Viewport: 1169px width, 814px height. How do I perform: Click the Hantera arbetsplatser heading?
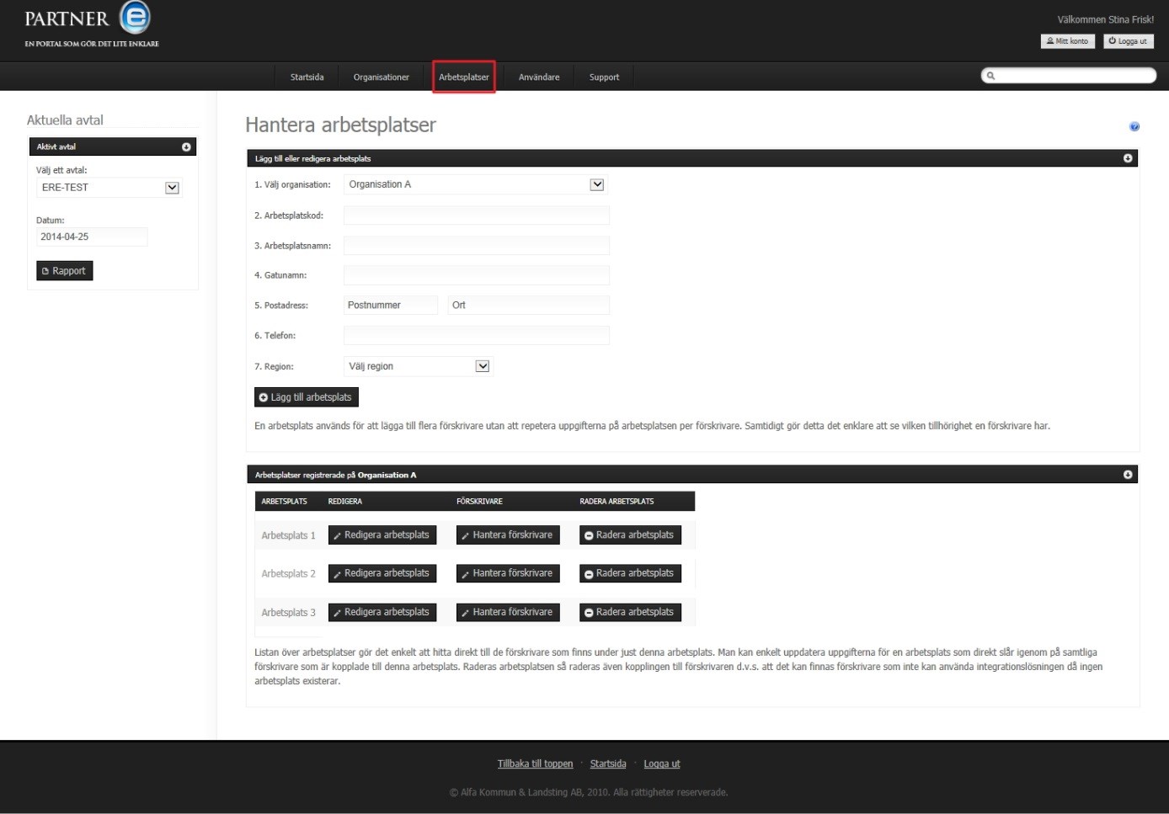point(340,125)
